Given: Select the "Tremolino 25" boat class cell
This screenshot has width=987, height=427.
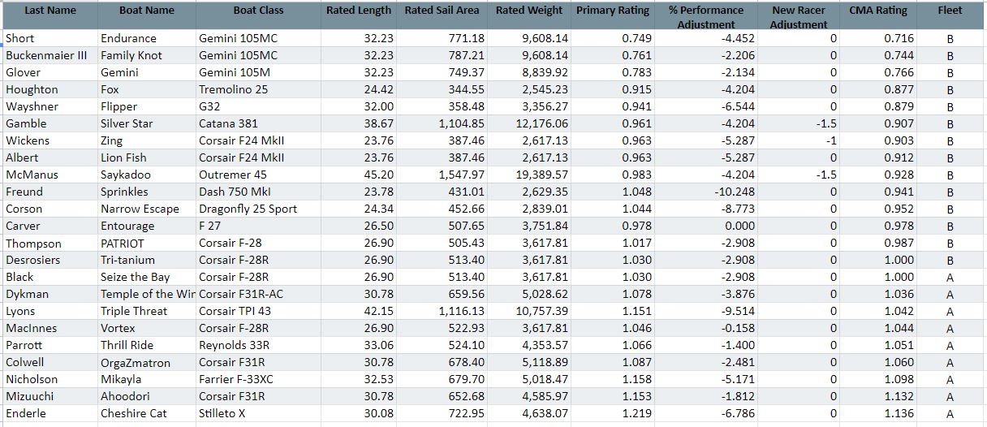Looking at the screenshot, I should (x=233, y=89).
